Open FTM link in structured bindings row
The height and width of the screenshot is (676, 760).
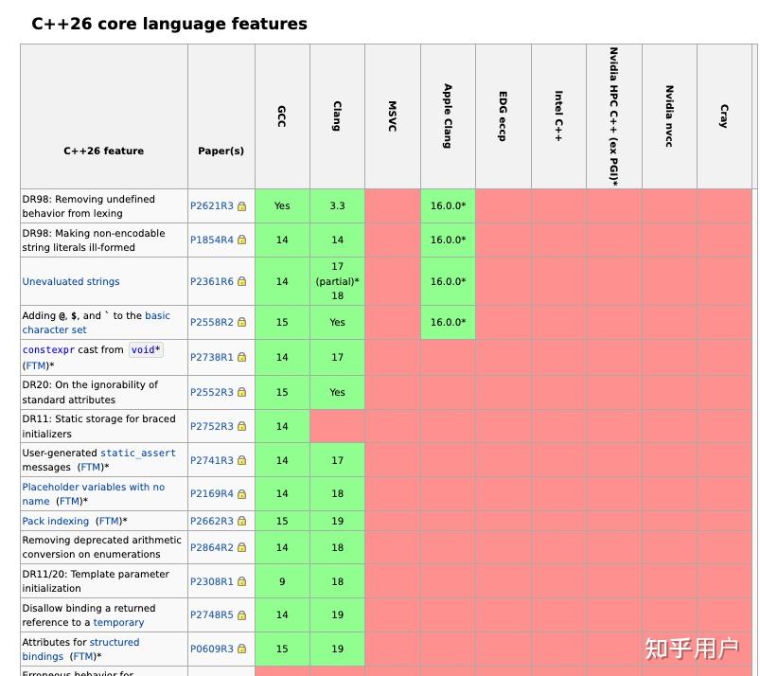[x=84, y=656]
